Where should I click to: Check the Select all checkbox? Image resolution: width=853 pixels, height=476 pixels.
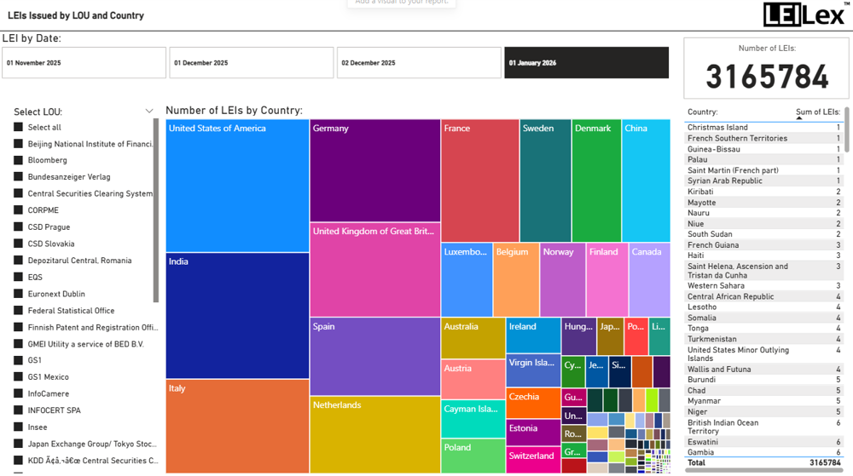[x=18, y=128]
